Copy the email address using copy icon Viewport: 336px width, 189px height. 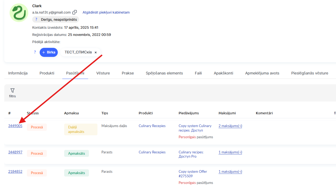(x=75, y=12)
